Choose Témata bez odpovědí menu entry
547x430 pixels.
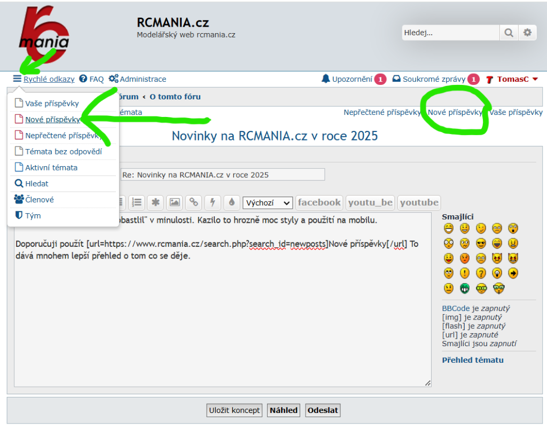coord(63,151)
